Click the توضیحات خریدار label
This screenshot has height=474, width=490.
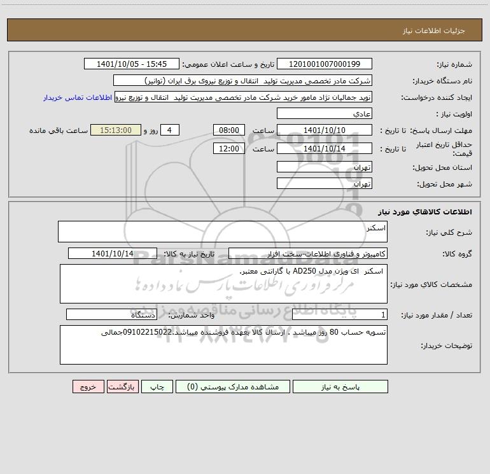(446, 345)
